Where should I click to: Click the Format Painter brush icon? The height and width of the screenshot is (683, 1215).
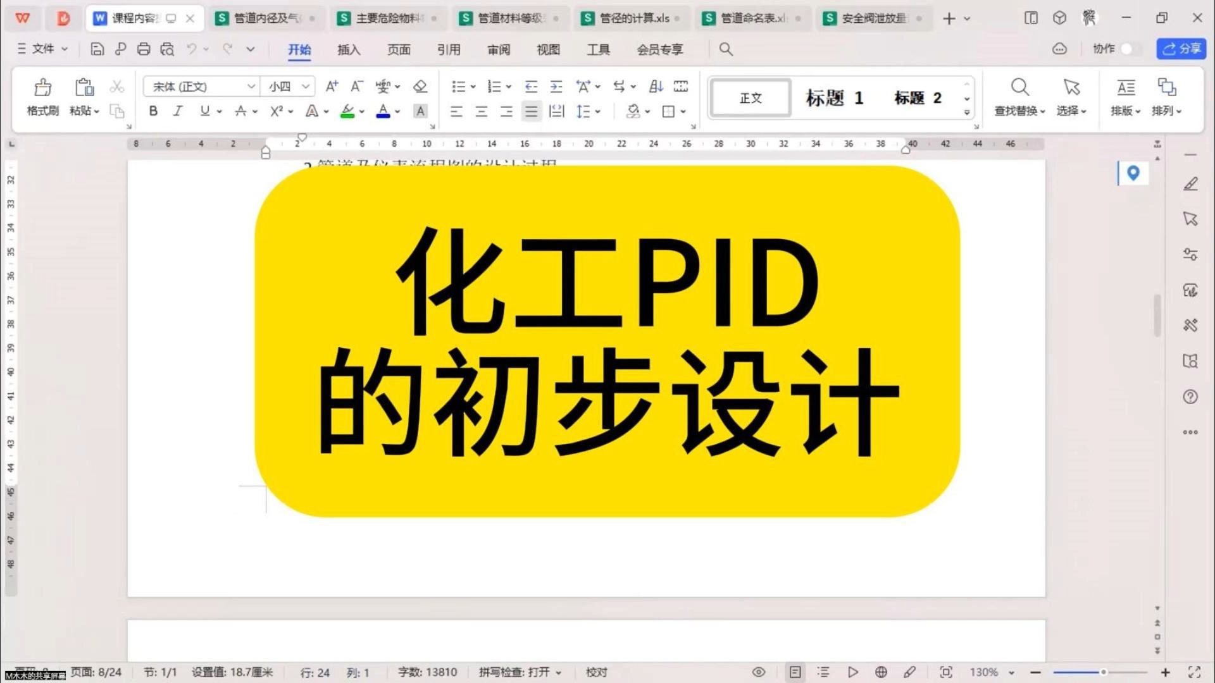point(42,87)
